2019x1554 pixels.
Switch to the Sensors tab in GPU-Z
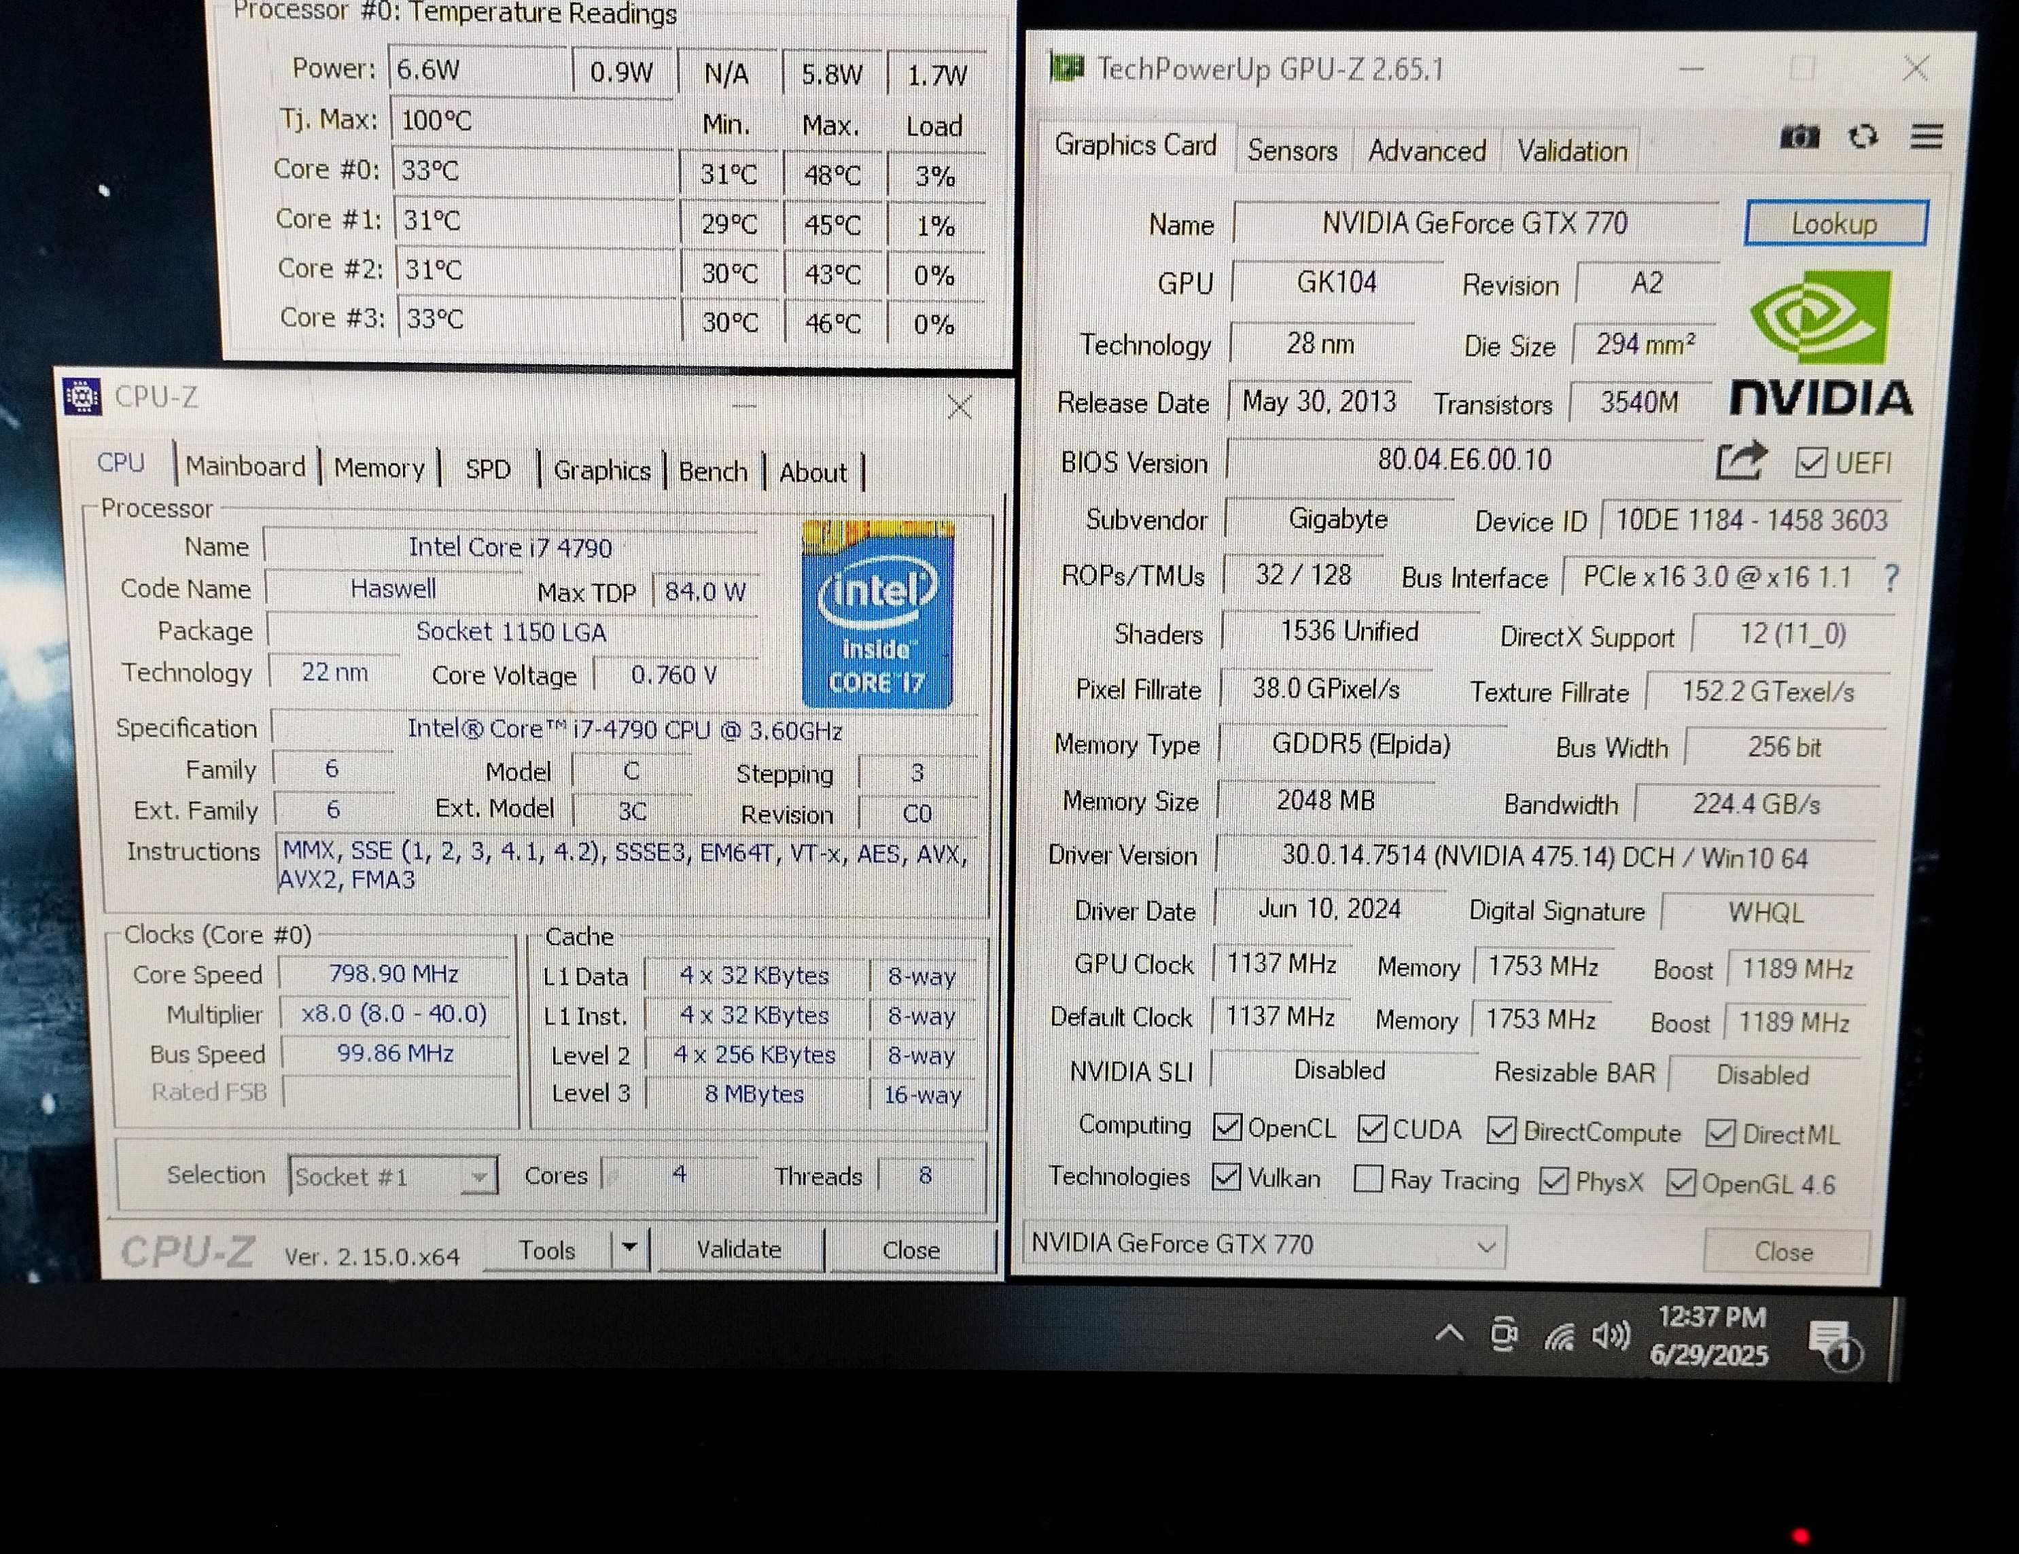coord(1293,149)
